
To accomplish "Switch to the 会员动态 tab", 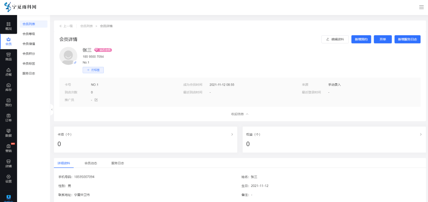I will (x=91, y=163).
